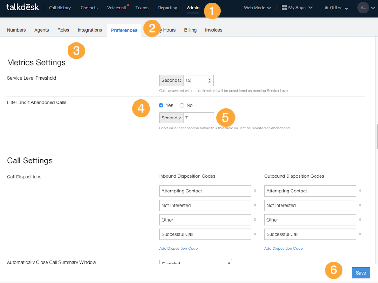Edit inbound Not Interested code field

click(x=205, y=205)
